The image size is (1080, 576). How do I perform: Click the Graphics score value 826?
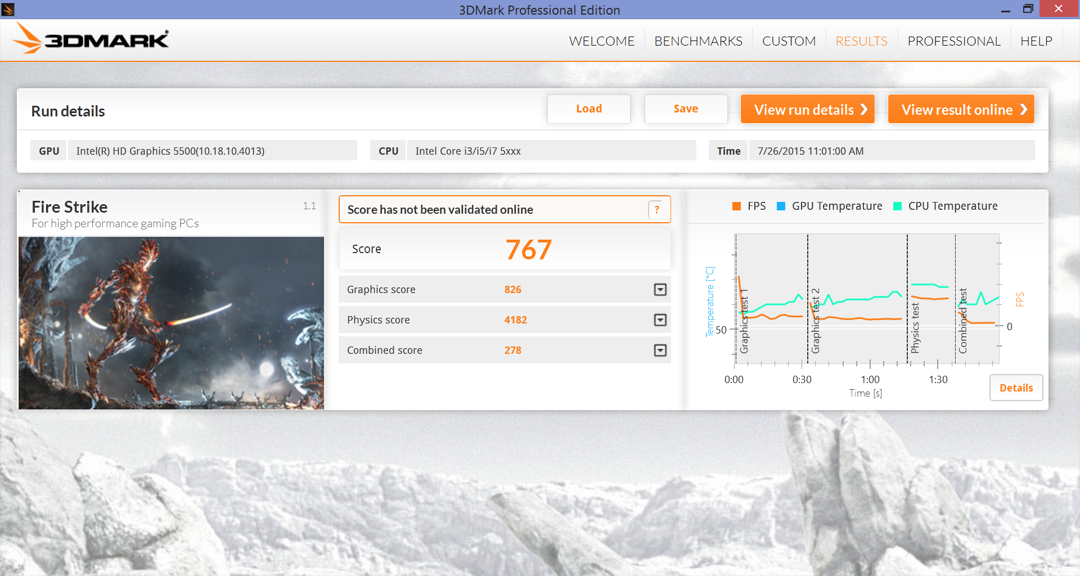tap(513, 289)
